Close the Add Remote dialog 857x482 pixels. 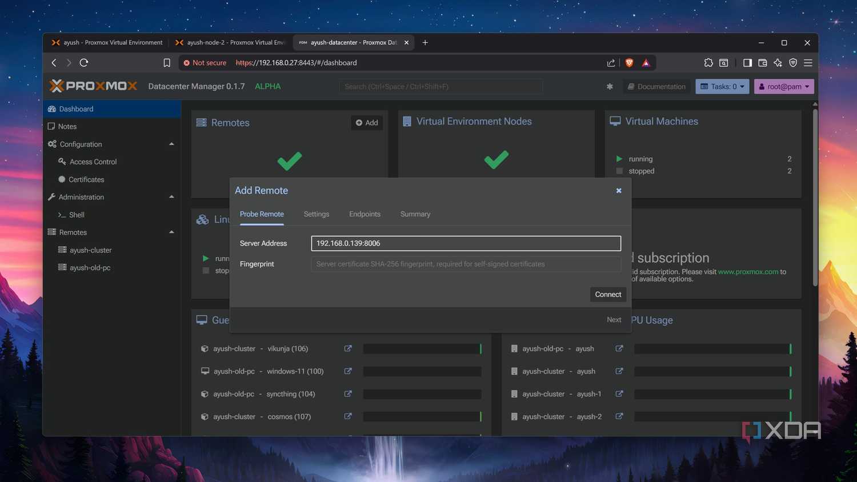click(x=619, y=191)
